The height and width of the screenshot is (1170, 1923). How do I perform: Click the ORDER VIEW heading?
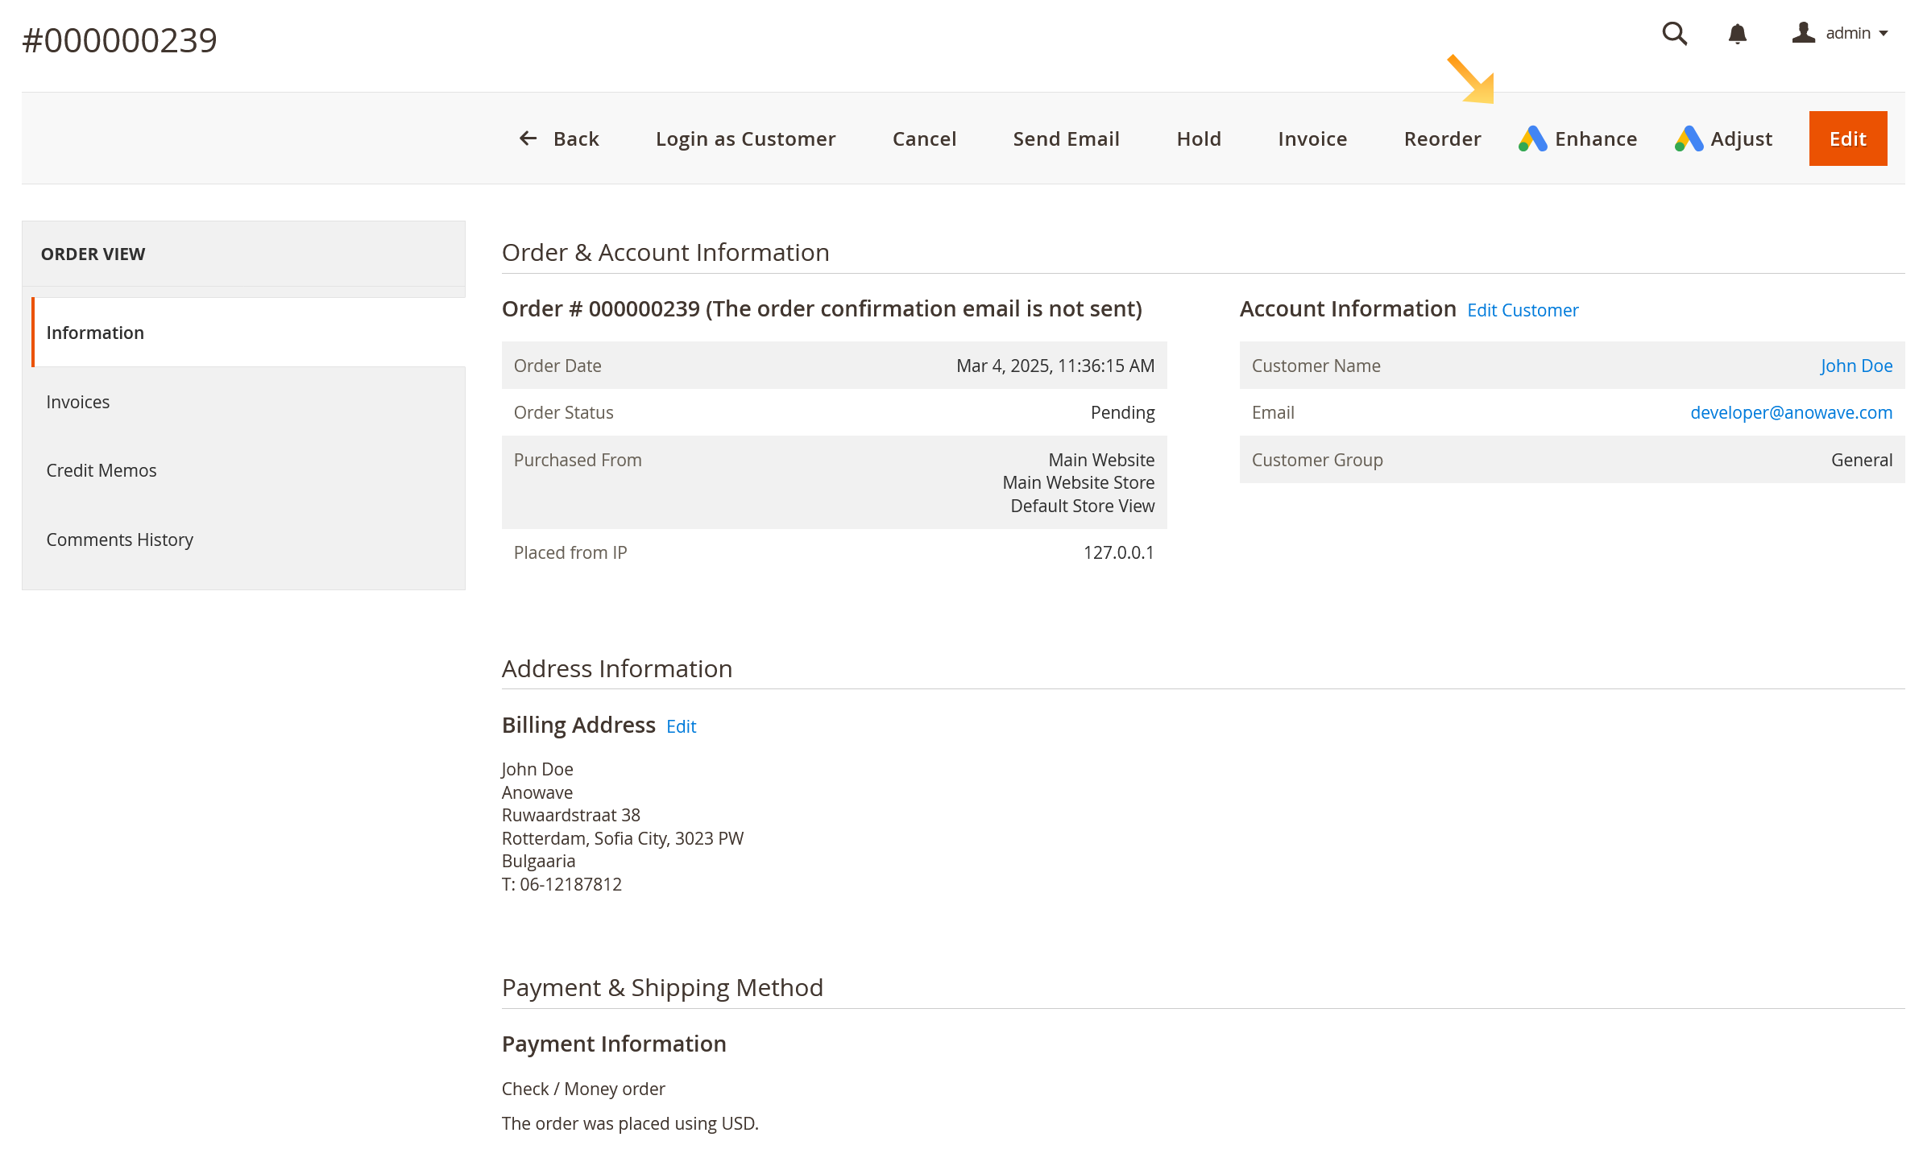click(93, 254)
